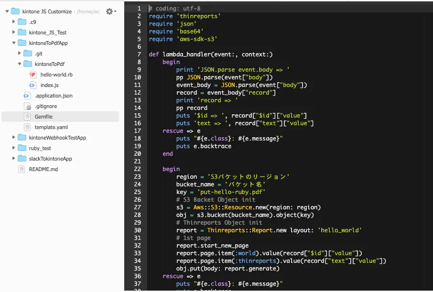Click line number 7 in the gutter
The height and width of the screenshot is (292, 433).
click(x=139, y=54)
